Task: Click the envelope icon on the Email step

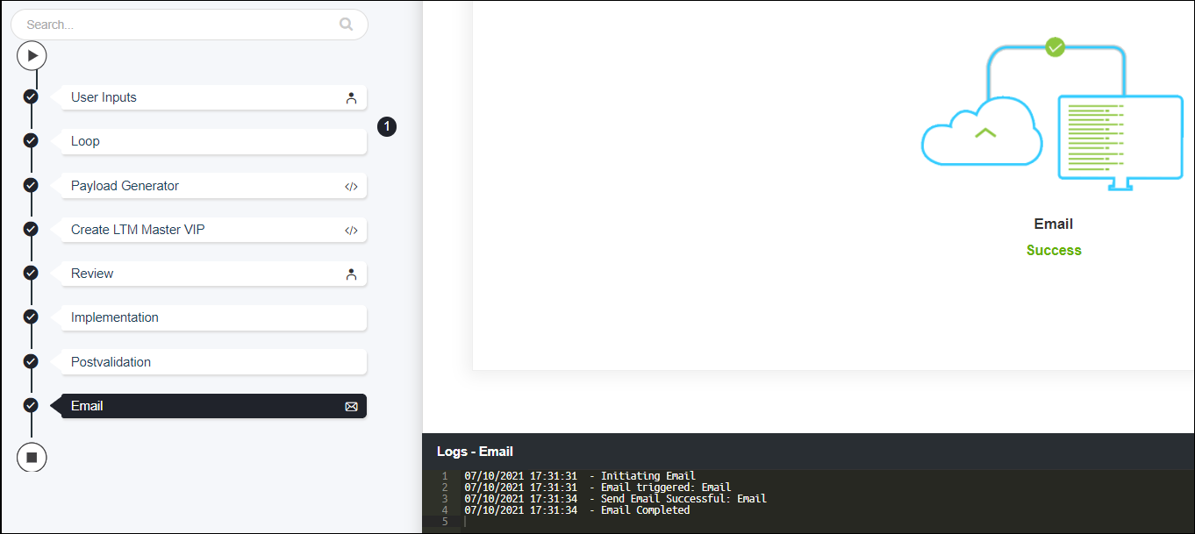Action: click(351, 407)
